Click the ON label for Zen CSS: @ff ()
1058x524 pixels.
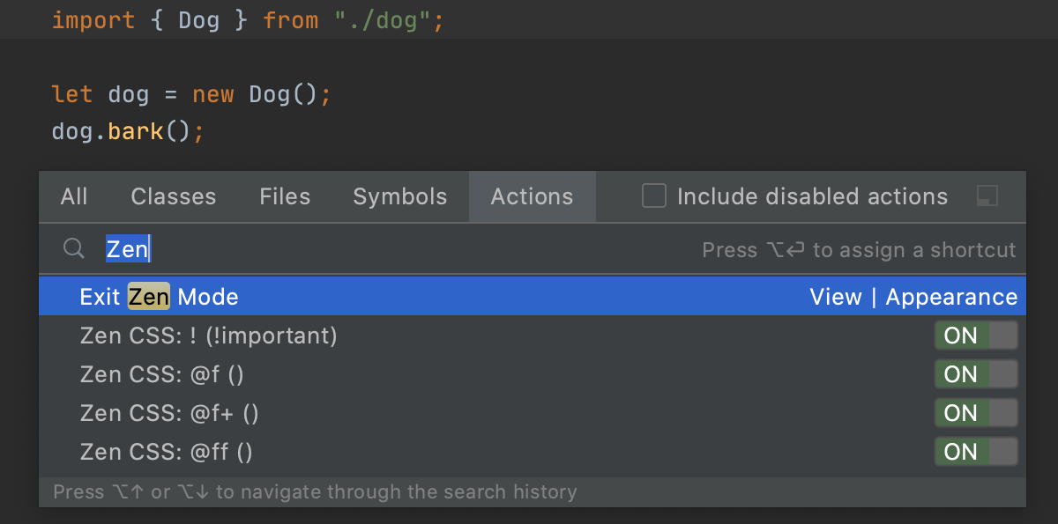[x=961, y=452]
